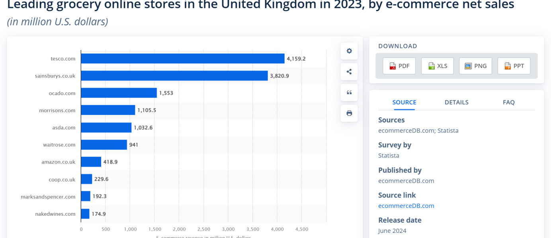Select the ocado.com axis label

click(62, 93)
